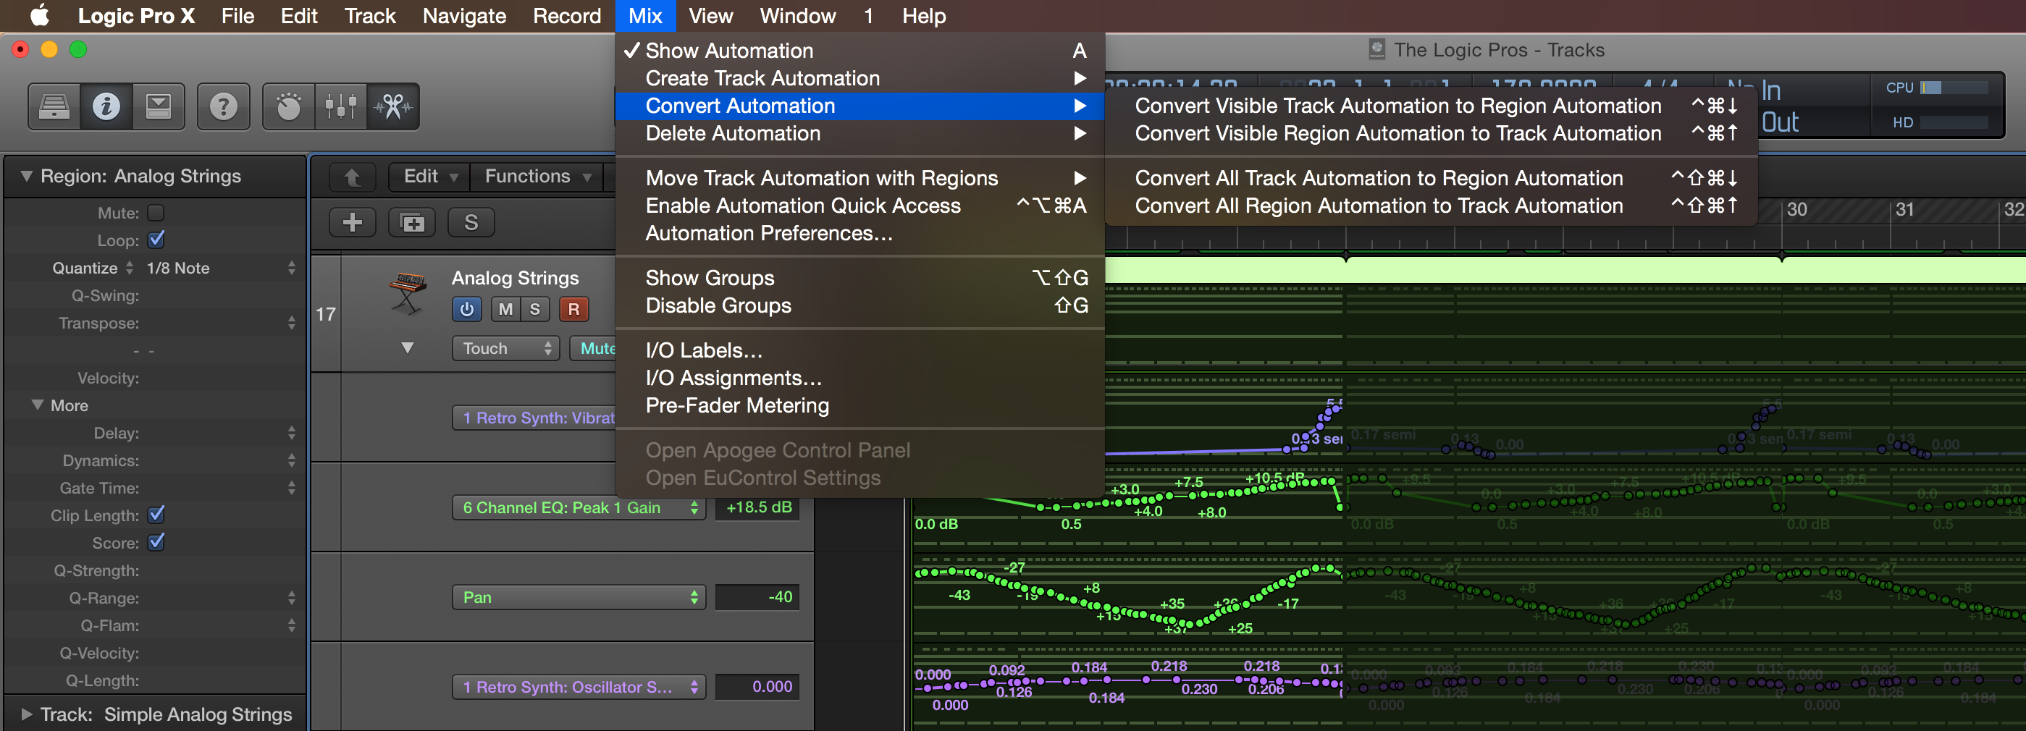Solo the Analog Strings track (S)
This screenshot has height=731, width=2026.
pos(535,309)
